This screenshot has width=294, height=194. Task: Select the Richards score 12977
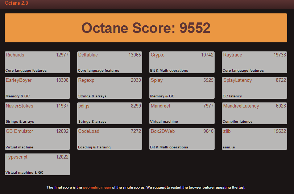tap(62, 55)
